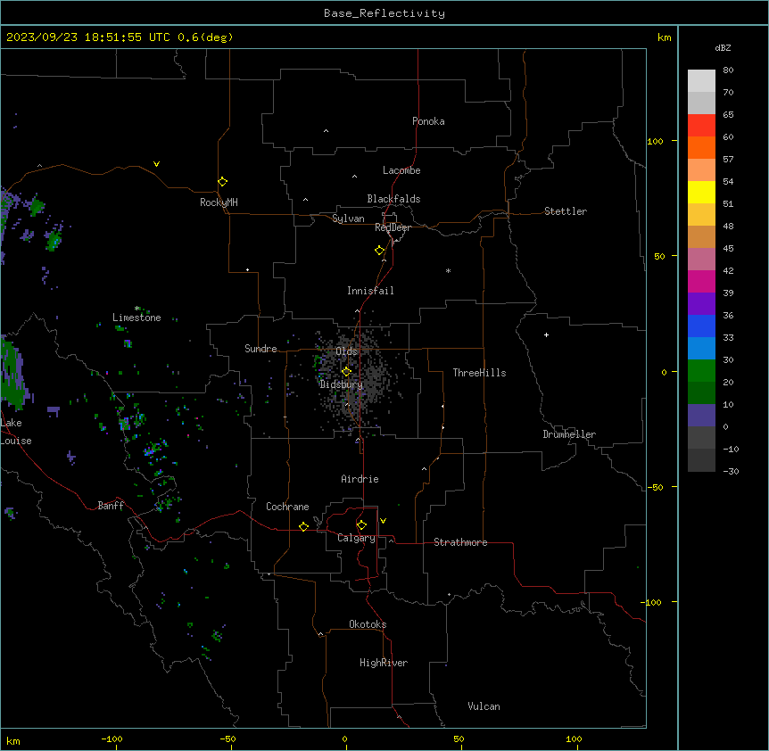This screenshot has width=769, height=751.
Task: Click the Airdrie label
Action: tap(360, 479)
